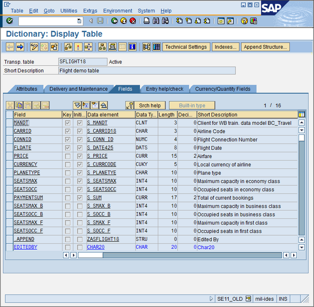The image size is (314, 307).
Task: Click the Srch help button
Action: [x=150, y=106]
